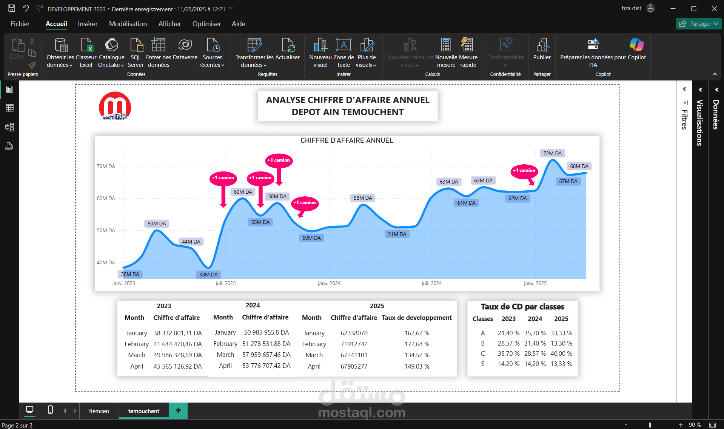The height and width of the screenshot is (429, 724).
Task: Expand the file title dropdown arrow
Action: 231,8
